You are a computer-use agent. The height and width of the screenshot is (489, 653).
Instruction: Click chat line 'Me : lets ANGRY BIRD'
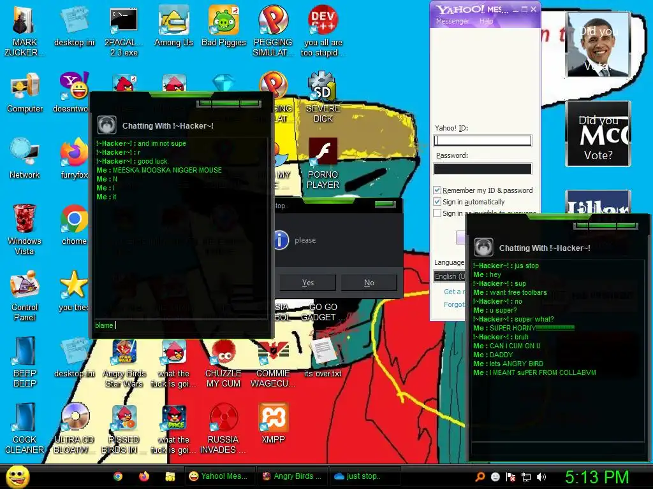pyautogui.click(x=508, y=364)
